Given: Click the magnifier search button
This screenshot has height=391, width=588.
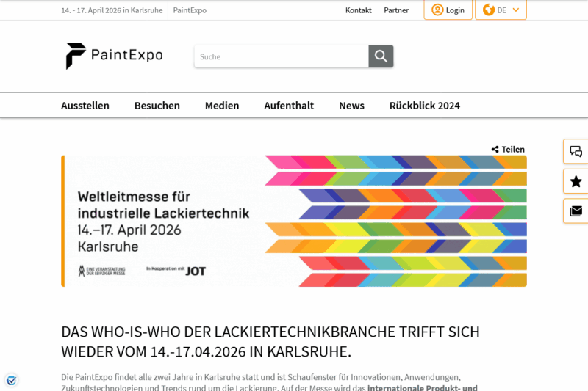Looking at the screenshot, I should 381,56.
